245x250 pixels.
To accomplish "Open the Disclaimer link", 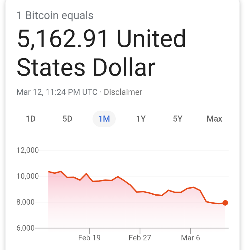I will [123, 92].
